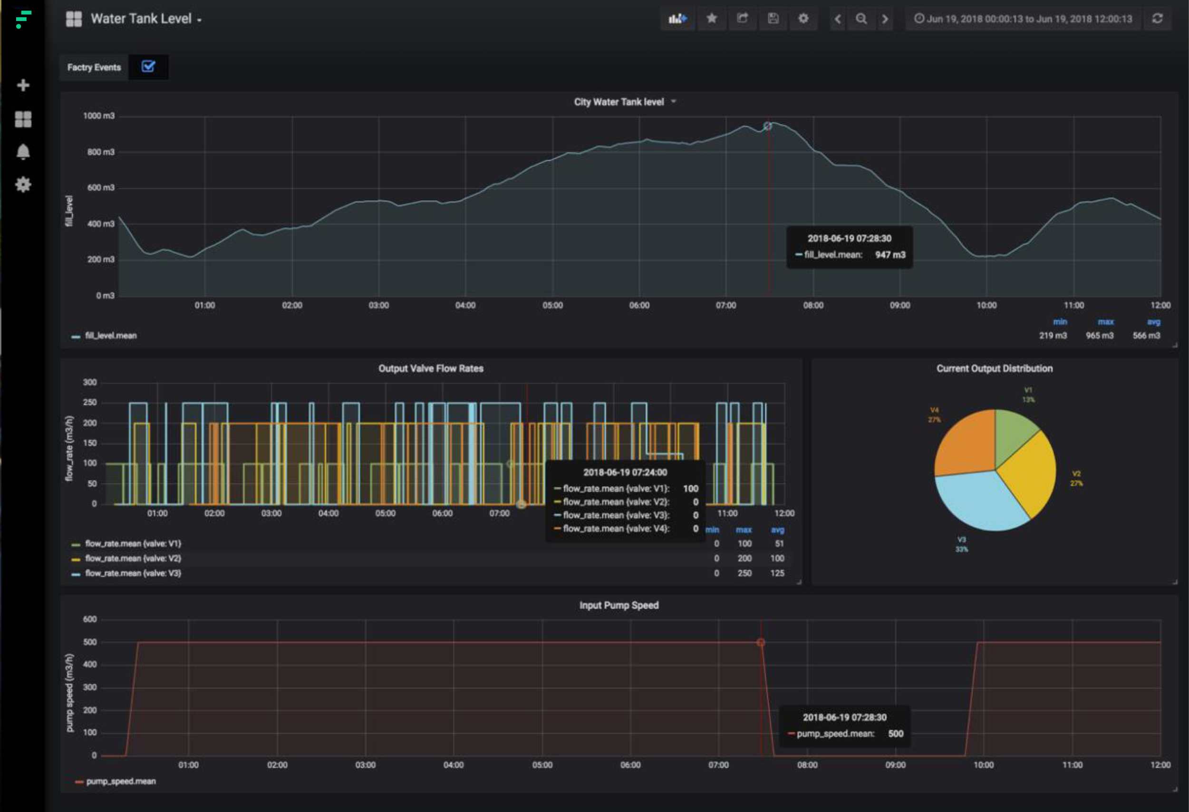Click the 566 m3 avg value
Viewport: 1189px width, 812px height.
[1147, 336]
